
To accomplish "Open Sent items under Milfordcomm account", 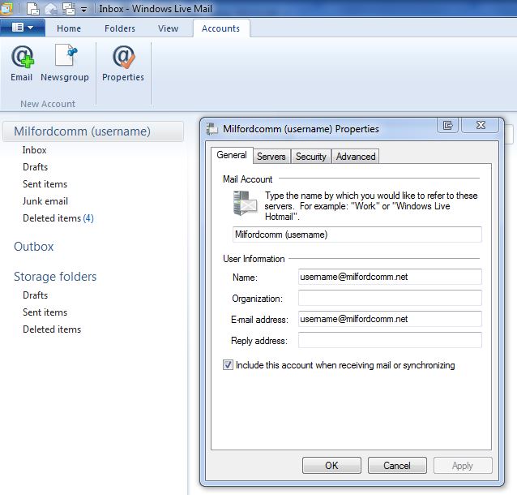I will 45,184.
